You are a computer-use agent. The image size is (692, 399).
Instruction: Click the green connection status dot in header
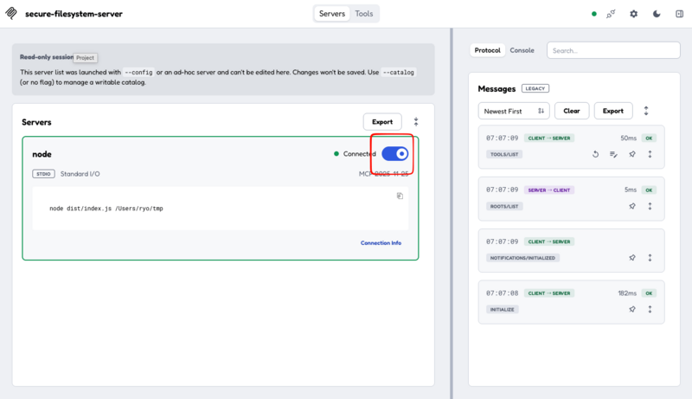click(594, 14)
